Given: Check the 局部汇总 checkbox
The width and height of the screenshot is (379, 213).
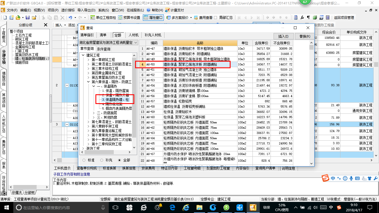Looking at the screenshot, I should pyautogui.click(x=216, y=17).
